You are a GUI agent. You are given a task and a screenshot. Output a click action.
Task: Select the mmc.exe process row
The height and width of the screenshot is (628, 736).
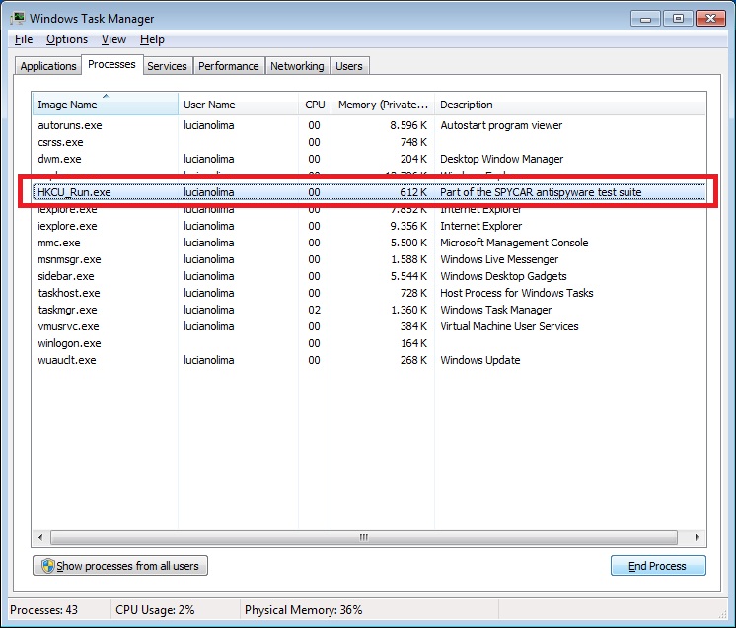[x=369, y=243]
